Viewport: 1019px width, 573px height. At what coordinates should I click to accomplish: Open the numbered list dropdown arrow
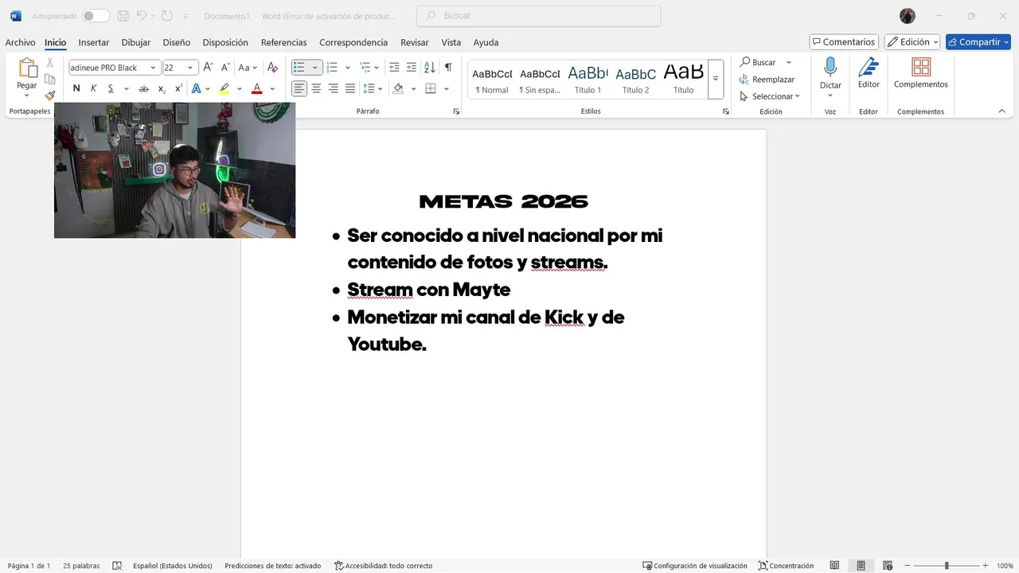click(x=347, y=68)
